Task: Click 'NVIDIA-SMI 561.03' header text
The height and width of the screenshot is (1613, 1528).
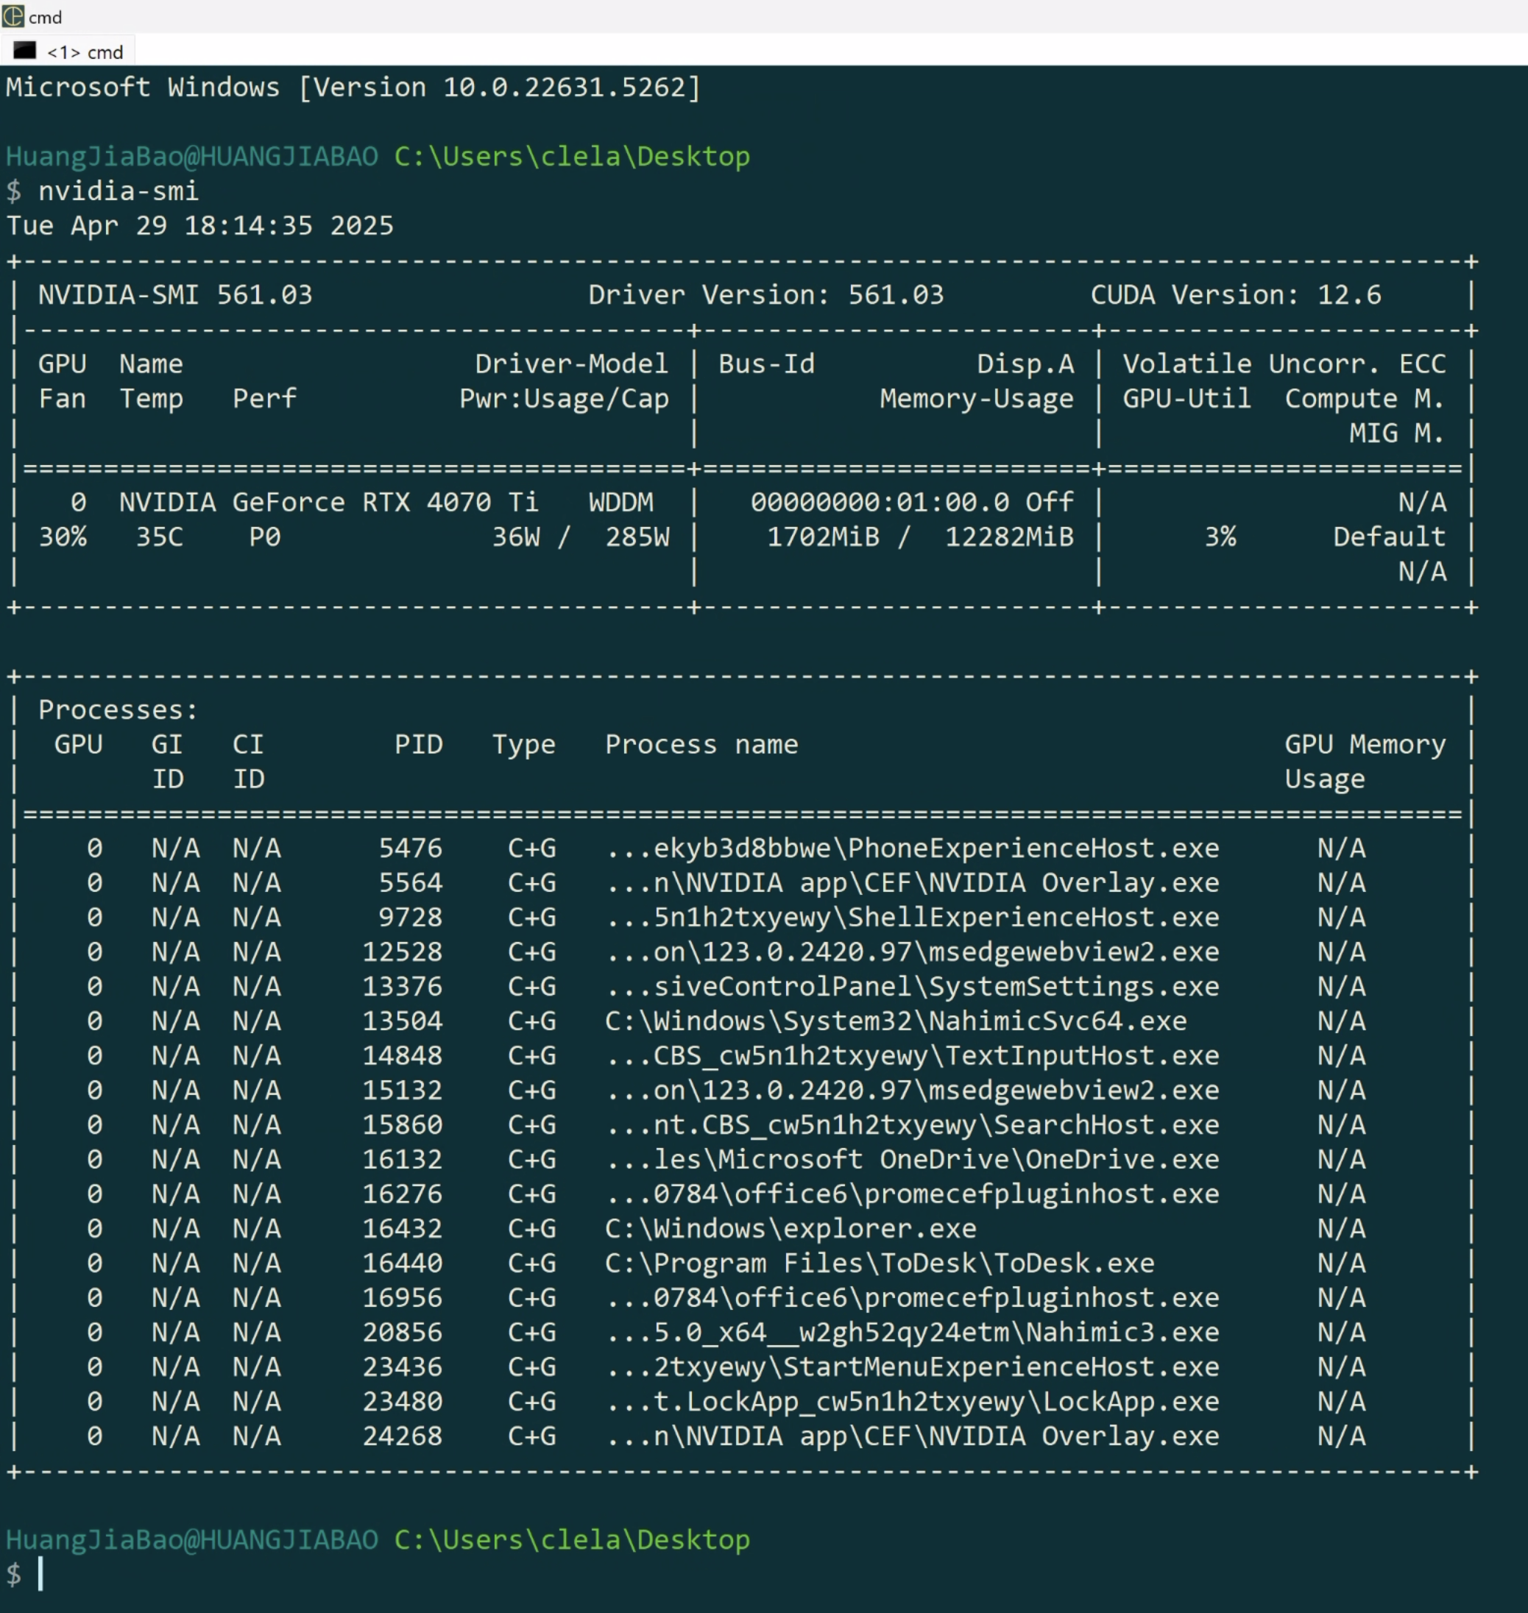Action: (x=175, y=295)
